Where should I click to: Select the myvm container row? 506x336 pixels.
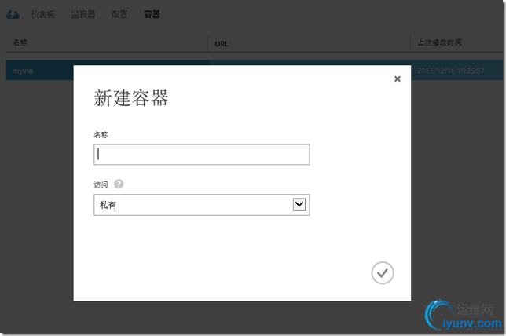pyautogui.click(x=255, y=71)
